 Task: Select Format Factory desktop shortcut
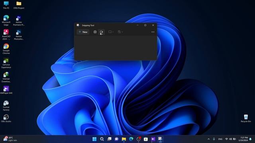6,106
